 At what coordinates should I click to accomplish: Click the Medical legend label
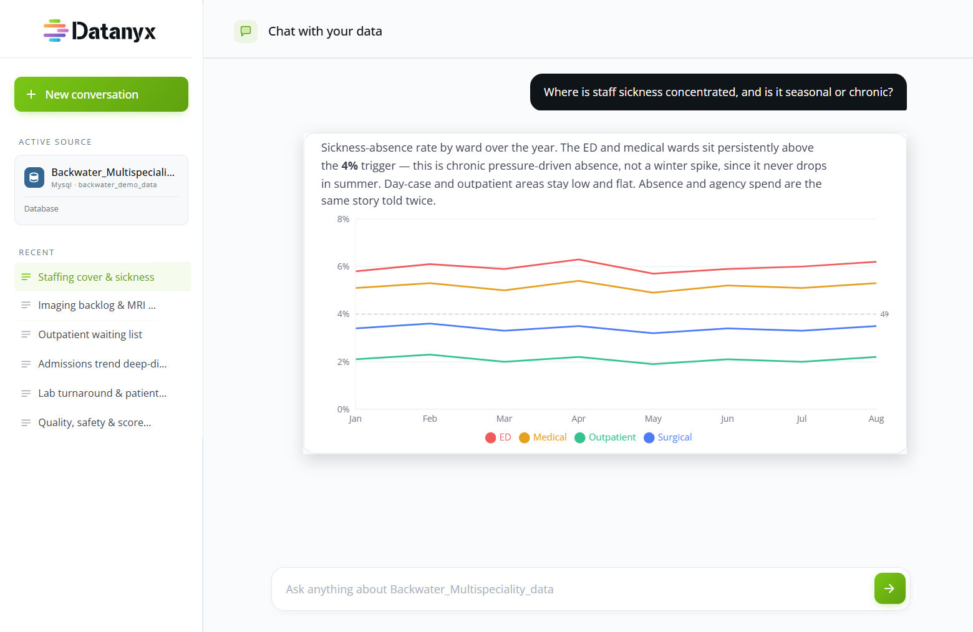(550, 437)
